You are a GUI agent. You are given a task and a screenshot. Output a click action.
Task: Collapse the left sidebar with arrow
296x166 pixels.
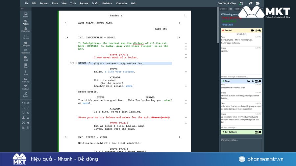[x=22, y=9]
